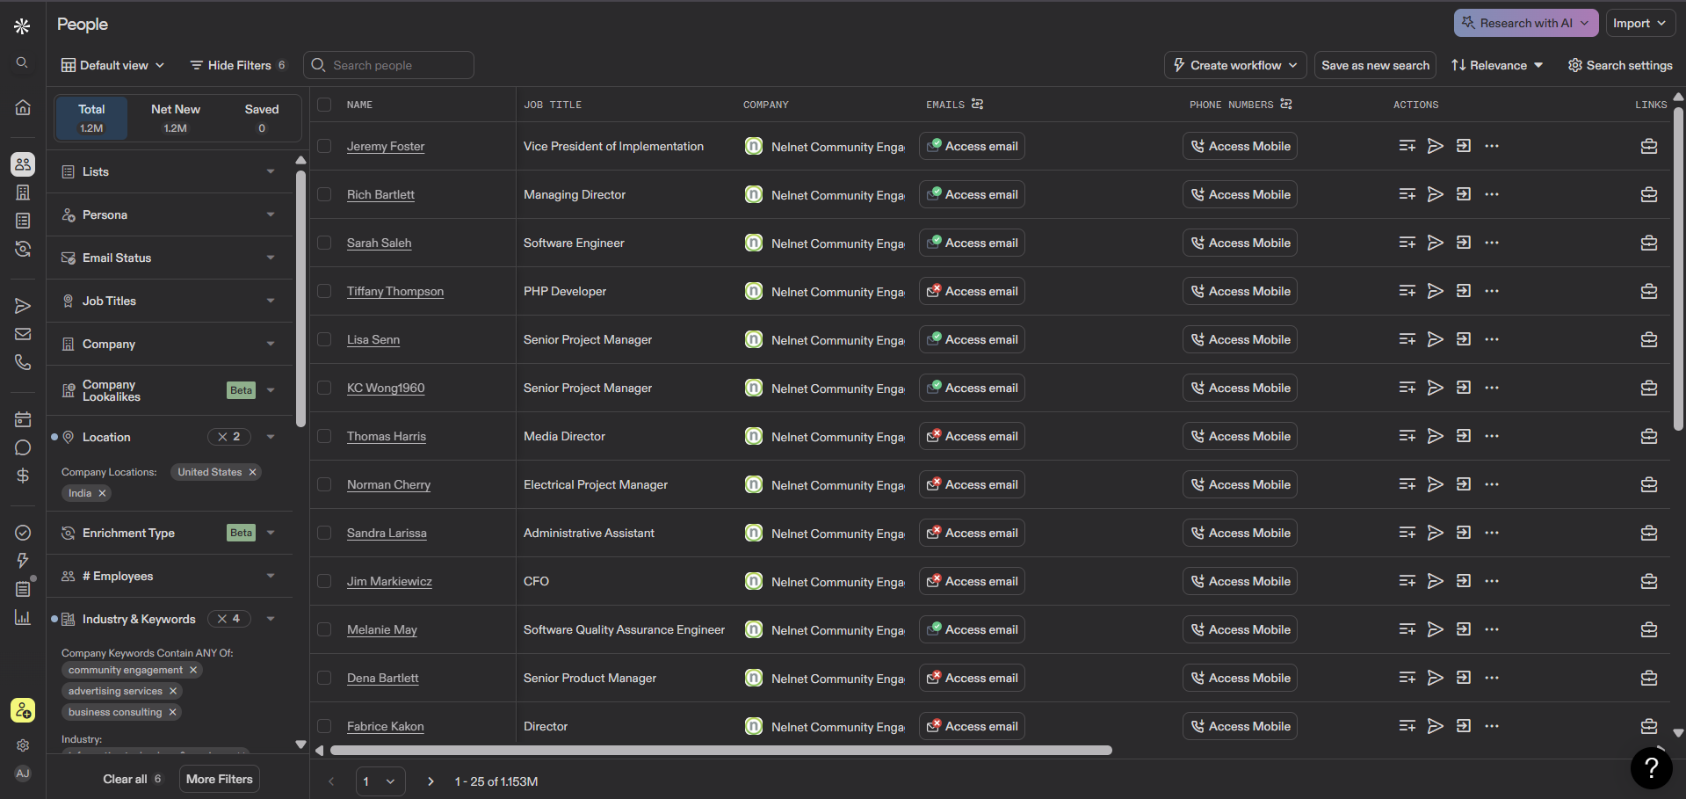
Task: Open Conversations chat bubble sidebar icon
Action: (x=23, y=447)
